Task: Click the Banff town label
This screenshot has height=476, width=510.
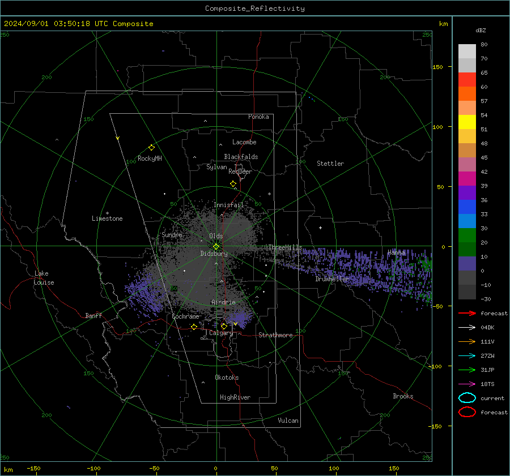Action: point(93,315)
